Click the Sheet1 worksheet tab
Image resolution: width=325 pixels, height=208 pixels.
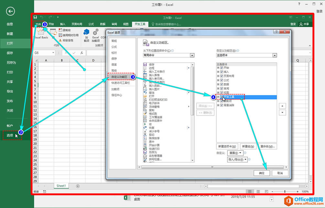61,186
